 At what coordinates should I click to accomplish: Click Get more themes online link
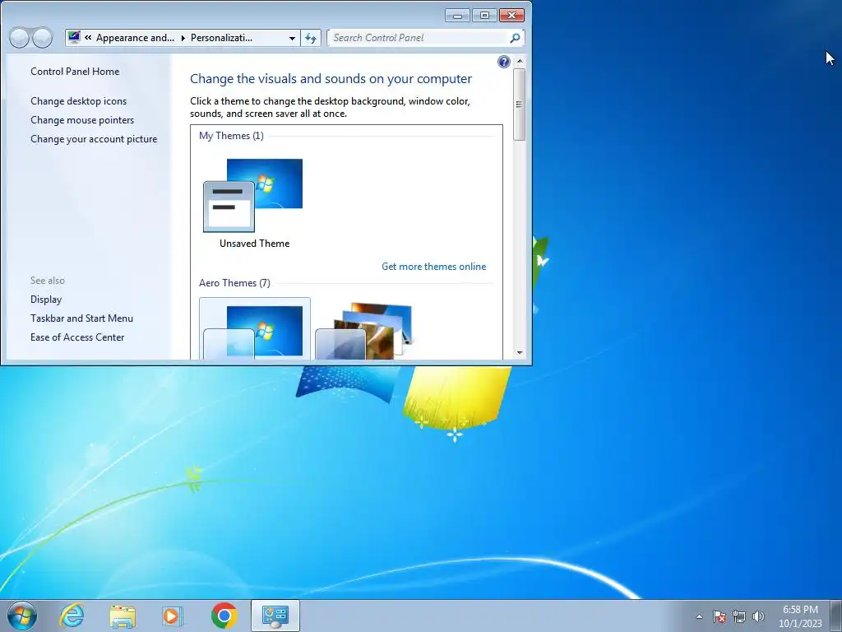click(x=433, y=267)
